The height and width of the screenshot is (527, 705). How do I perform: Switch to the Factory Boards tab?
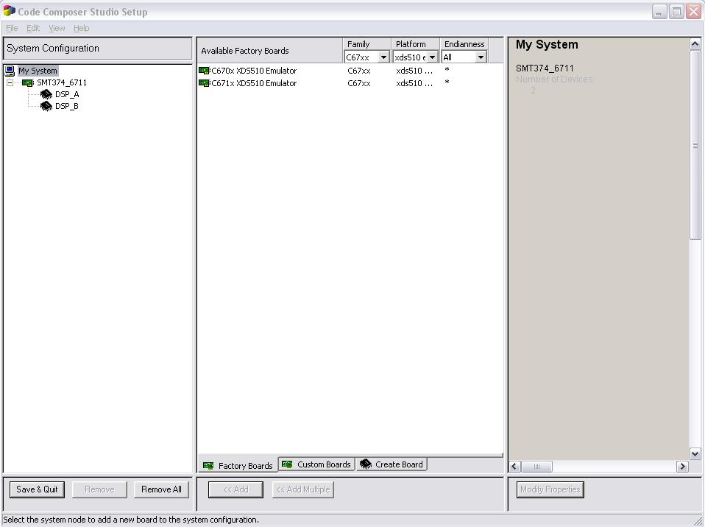(x=238, y=465)
